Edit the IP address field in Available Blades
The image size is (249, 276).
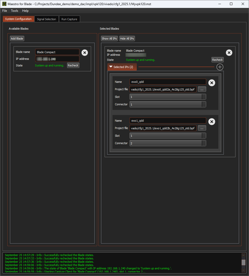pos(57,59)
